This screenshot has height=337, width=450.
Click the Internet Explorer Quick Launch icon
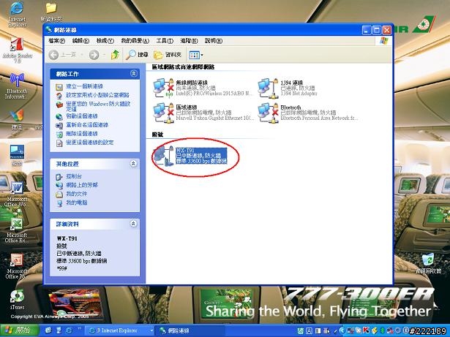(69, 330)
